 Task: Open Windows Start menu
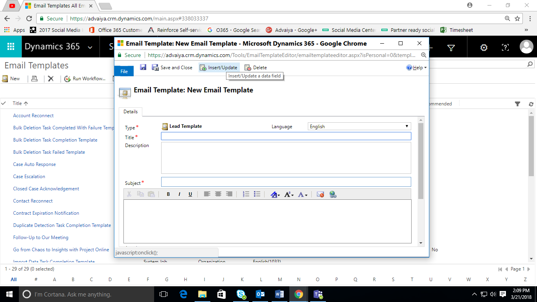pos(9,294)
